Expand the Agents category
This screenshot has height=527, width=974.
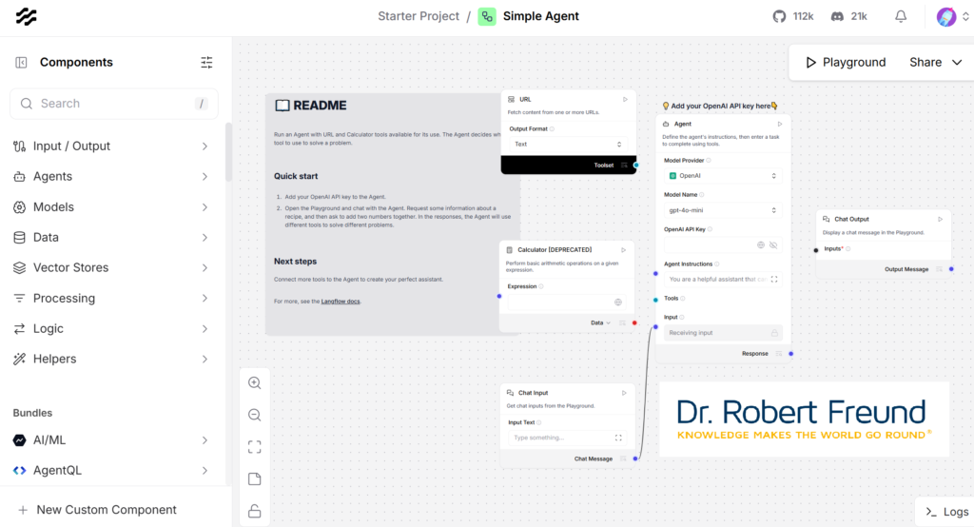click(205, 177)
